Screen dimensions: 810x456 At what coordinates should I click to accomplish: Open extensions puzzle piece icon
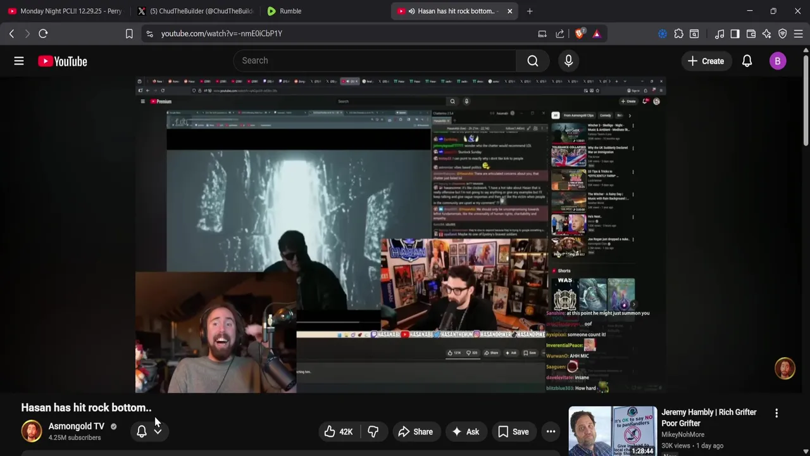pos(678,34)
